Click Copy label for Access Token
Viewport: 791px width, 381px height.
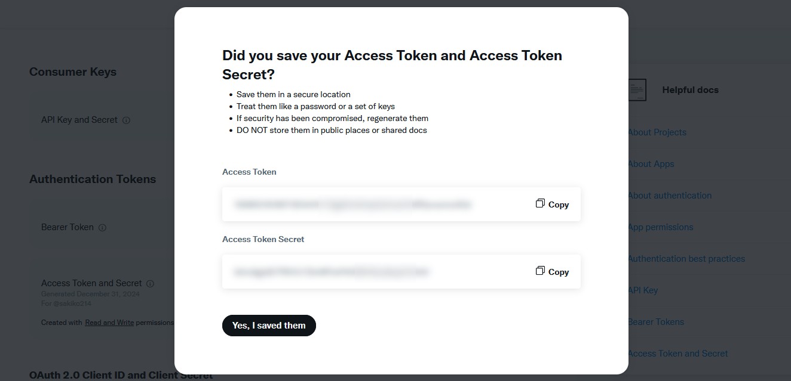tap(559, 205)
